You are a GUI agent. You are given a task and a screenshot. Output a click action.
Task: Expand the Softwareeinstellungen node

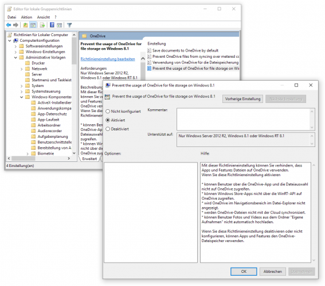tap(15, 46)
